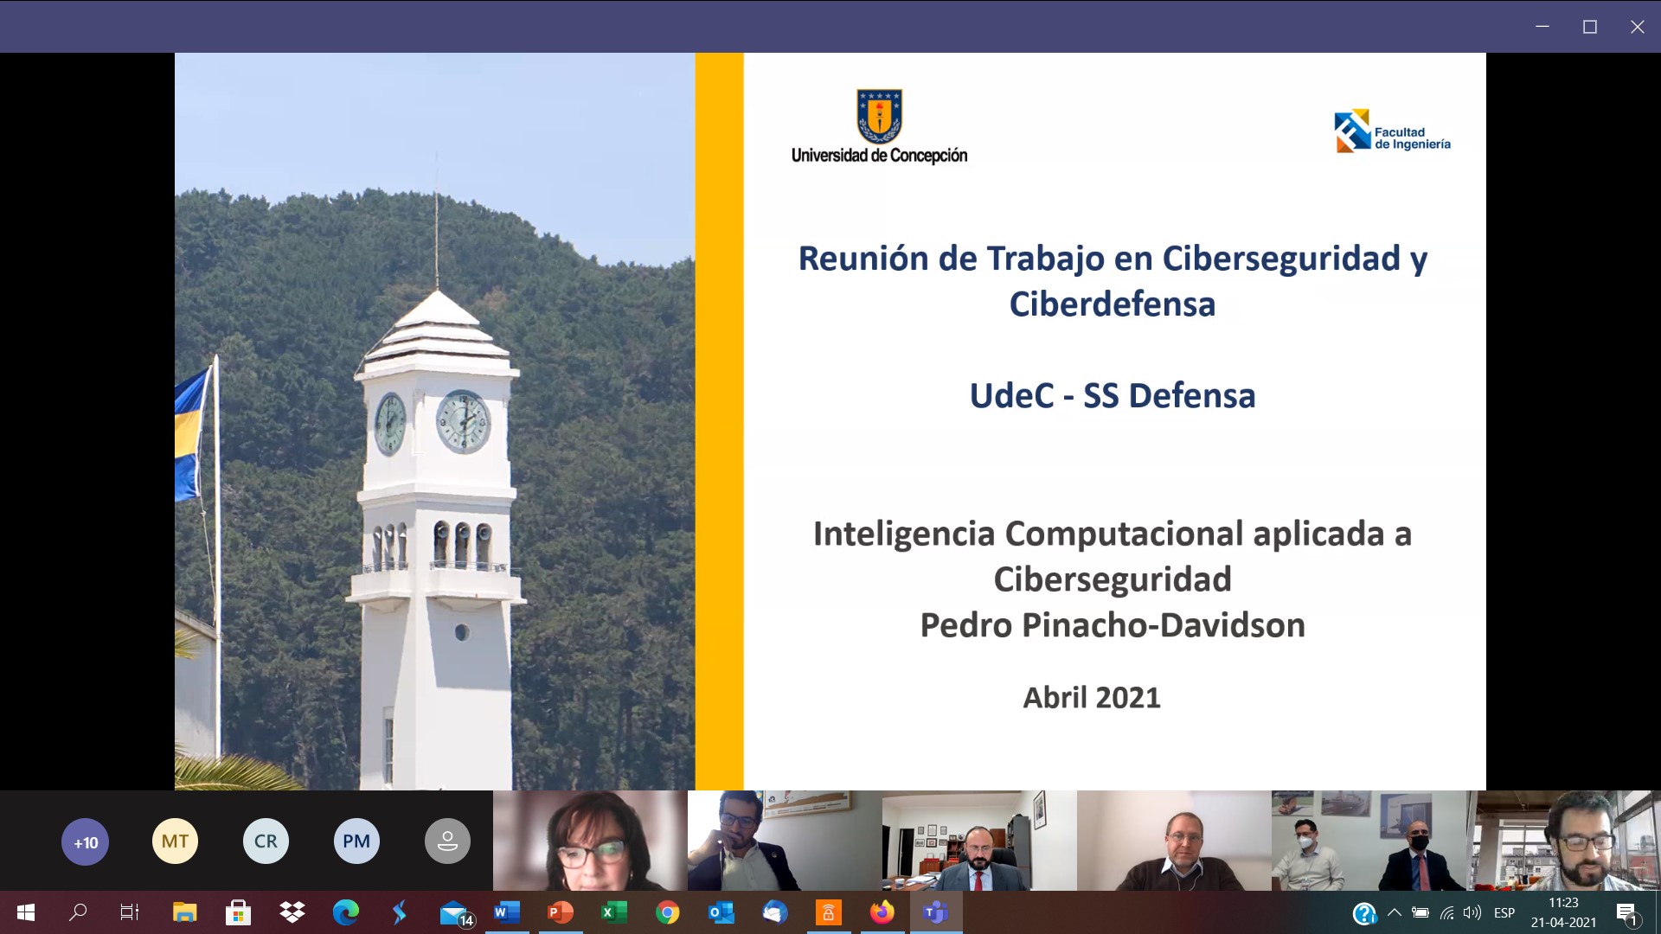Switch to Excel in taskbar
Screen dimensions: 1661x934
coord(614,912)
